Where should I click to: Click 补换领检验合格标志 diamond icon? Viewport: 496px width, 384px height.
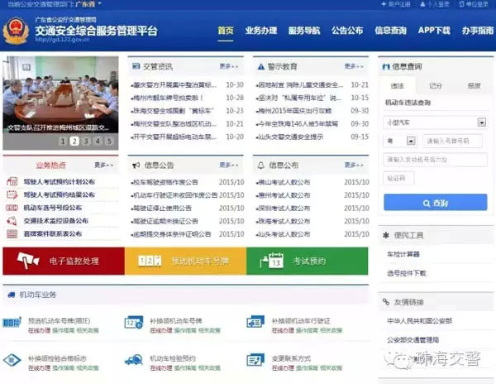point(12,360)
